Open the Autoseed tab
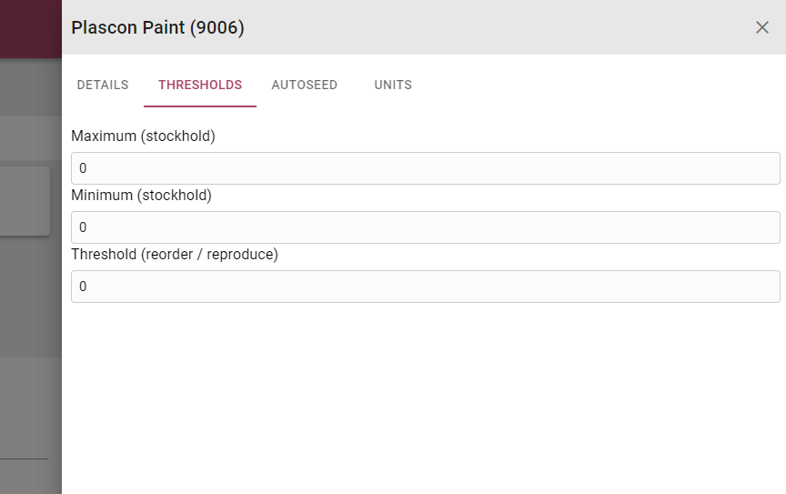Image resolution: width=786 pixels, height=494 pixels. (304, 85)
